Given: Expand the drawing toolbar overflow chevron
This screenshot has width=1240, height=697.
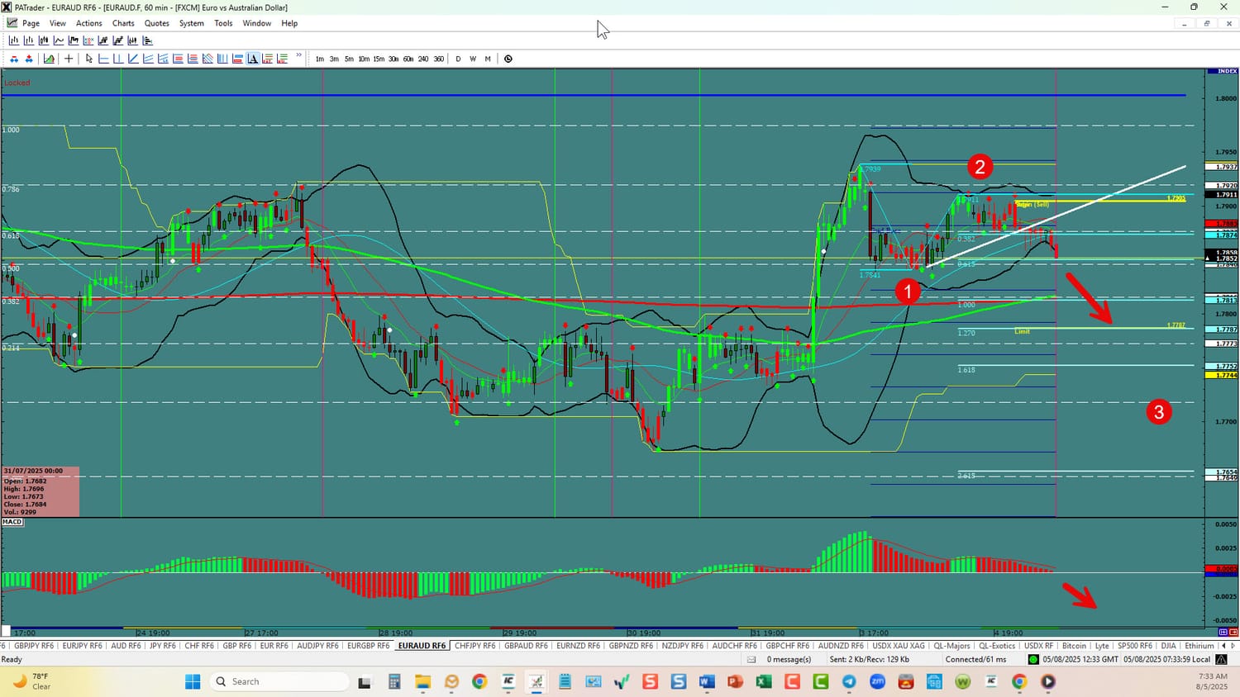Looking at the screenshot, I should pyautogui.click(x=298, y=55).
